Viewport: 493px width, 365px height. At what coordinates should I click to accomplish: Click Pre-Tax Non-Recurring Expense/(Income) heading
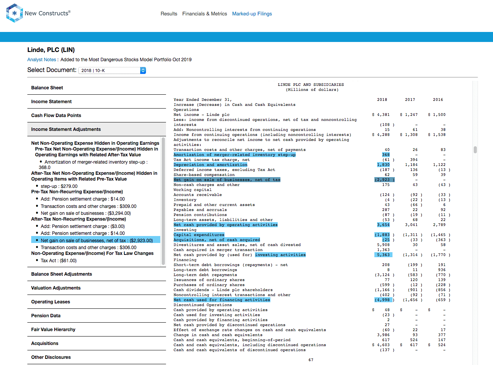coord(77,192)
